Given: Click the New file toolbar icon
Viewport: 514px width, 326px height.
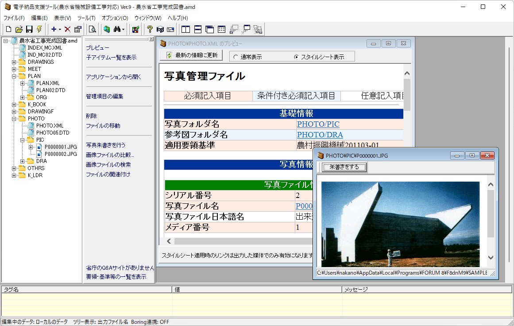Looking at the screenshot, I should click(x=8, y=29).
